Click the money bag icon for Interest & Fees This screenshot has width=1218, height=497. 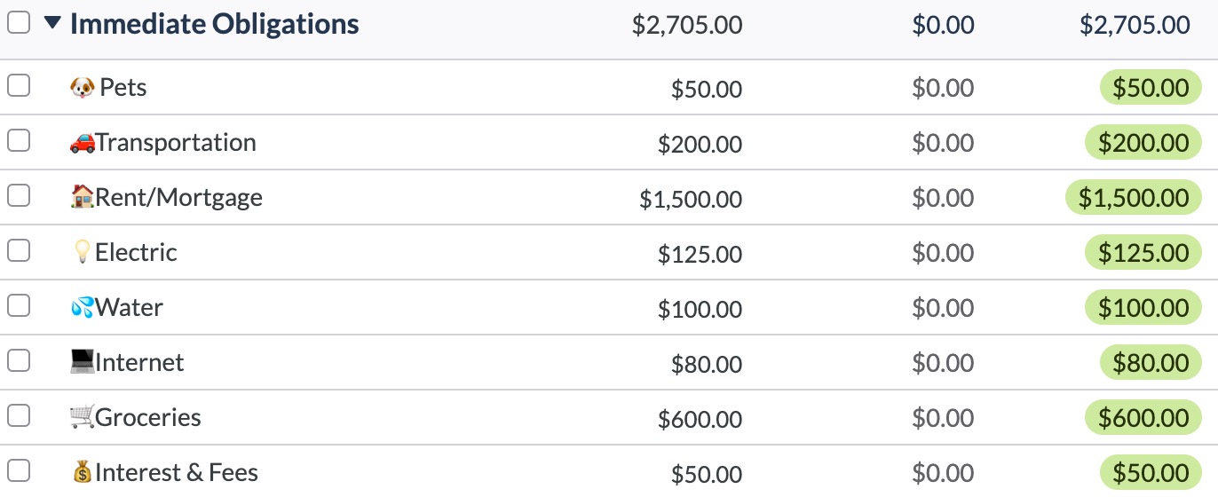tap(82, 472)
